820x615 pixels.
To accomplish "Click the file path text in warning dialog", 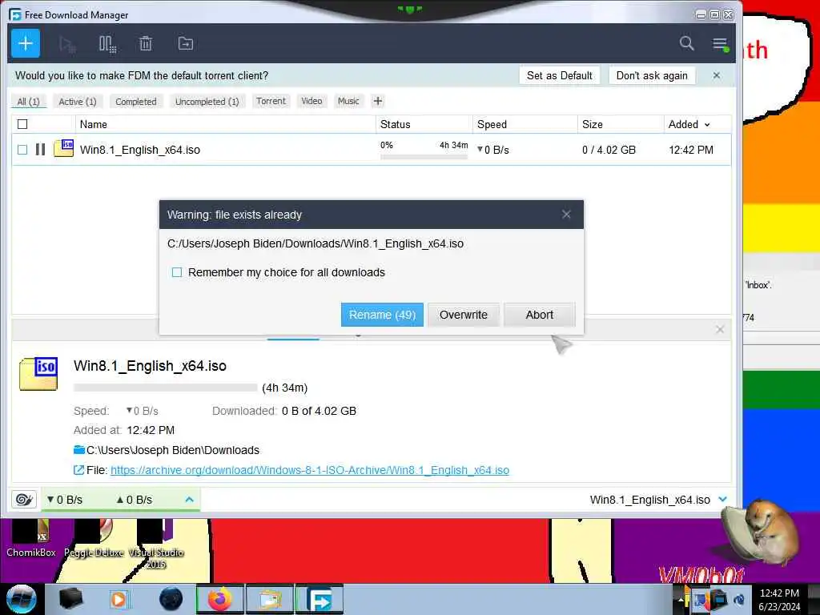I will [x=316, y=243].
